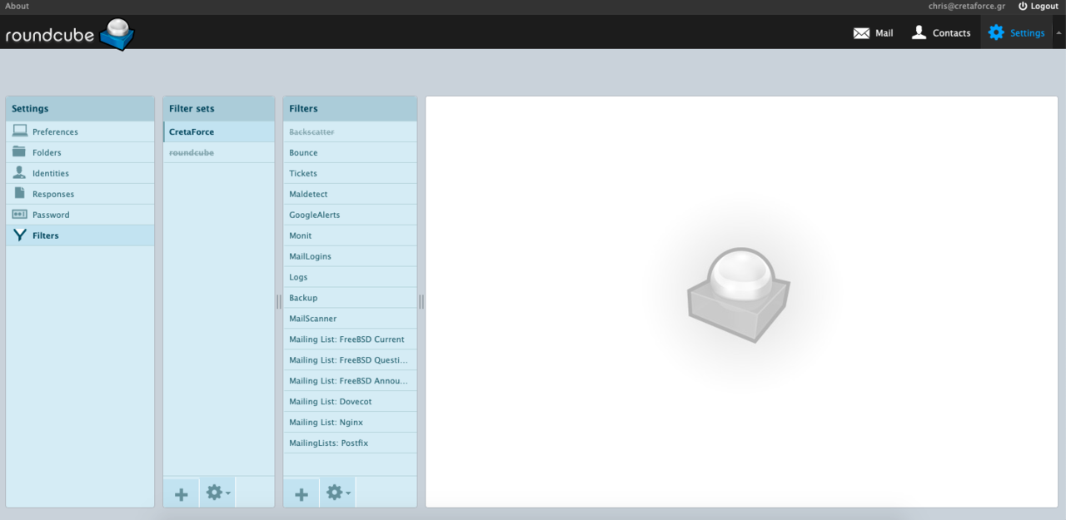
Task: Open Filters settings section
Action: point(80,235)
